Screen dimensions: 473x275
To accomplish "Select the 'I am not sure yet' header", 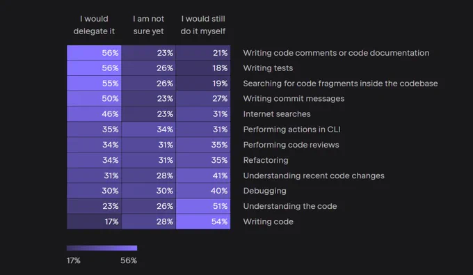I will [x=148, y=25].
